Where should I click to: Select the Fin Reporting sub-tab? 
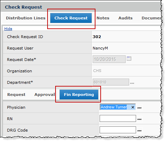click(79, 95)
